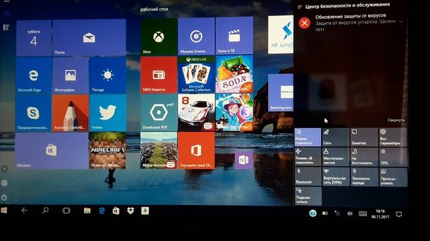Open Все параметры settings quick action
The image size is (430, 241).
click(x=393, y=137)
